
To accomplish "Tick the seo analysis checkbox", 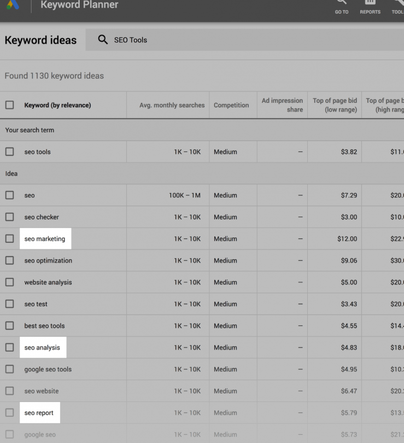I will point(10,347).
